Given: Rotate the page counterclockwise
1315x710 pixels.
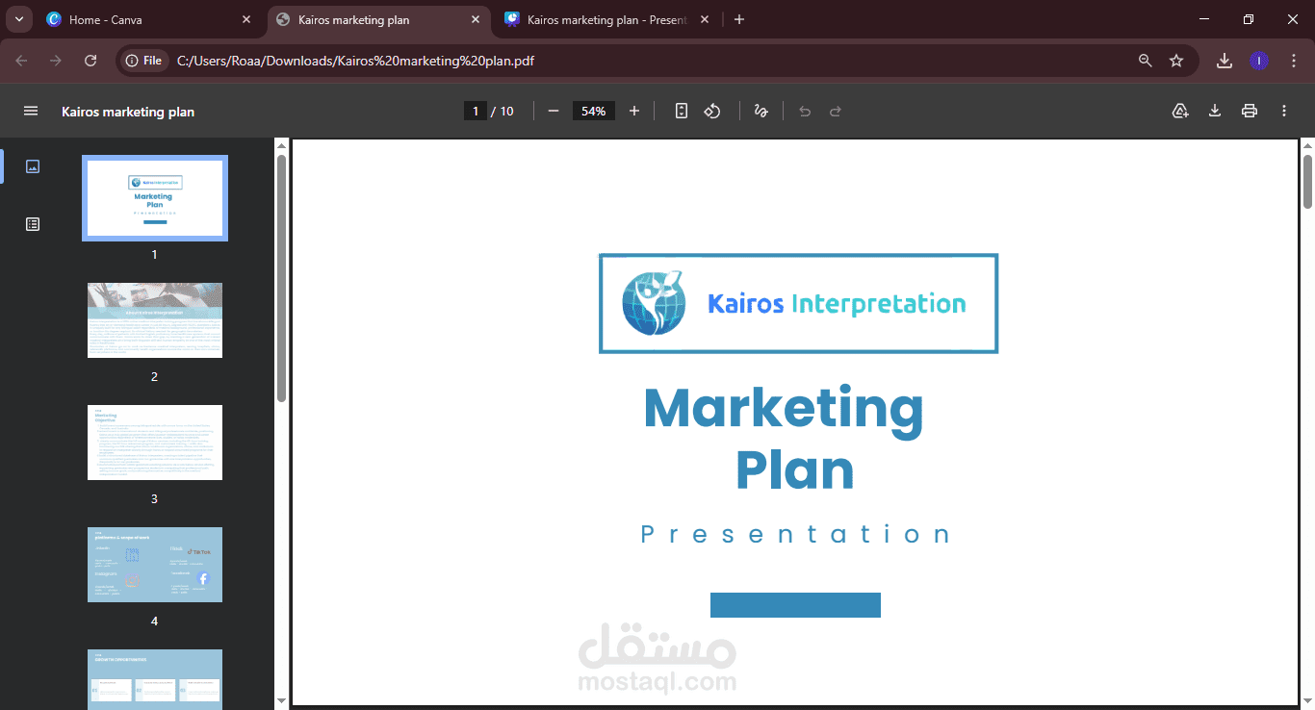Looking at the screenshot, I should (x=712, y=112).
